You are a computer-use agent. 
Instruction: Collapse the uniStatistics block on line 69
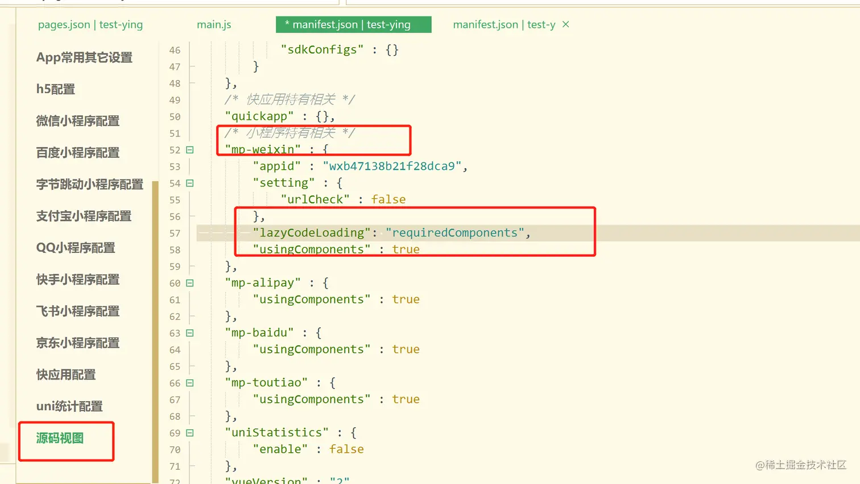[190, 433]
